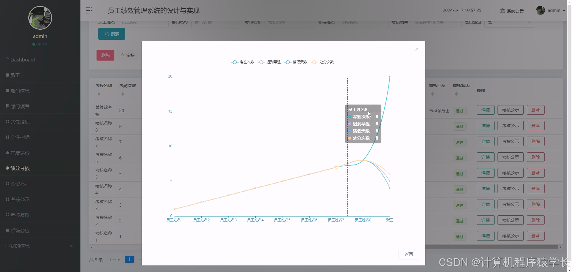The width and height of the screenshot is (572, 272).
Task: Click 员工姓名1 label on chart x-axis
Action: pyautogui.click(x=175, y=220)
